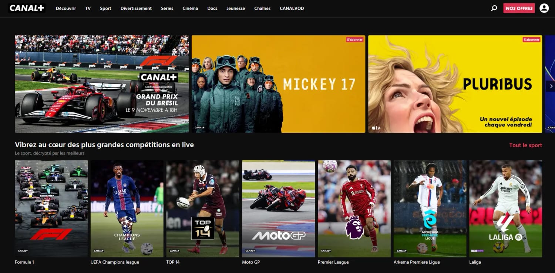
Task: Click the Apple TV logo on Pluribus banner
Action: click(375, 127)
